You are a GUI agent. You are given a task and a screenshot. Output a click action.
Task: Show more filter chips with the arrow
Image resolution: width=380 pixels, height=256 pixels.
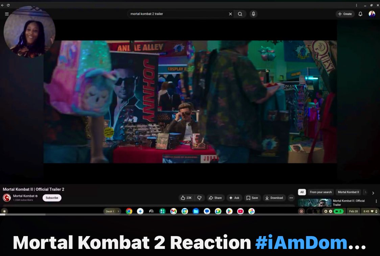tap(373, 193)
